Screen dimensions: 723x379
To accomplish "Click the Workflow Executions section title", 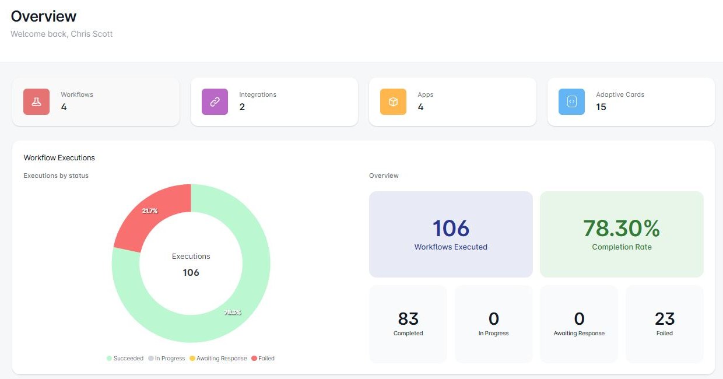I will tap(59, 157).
